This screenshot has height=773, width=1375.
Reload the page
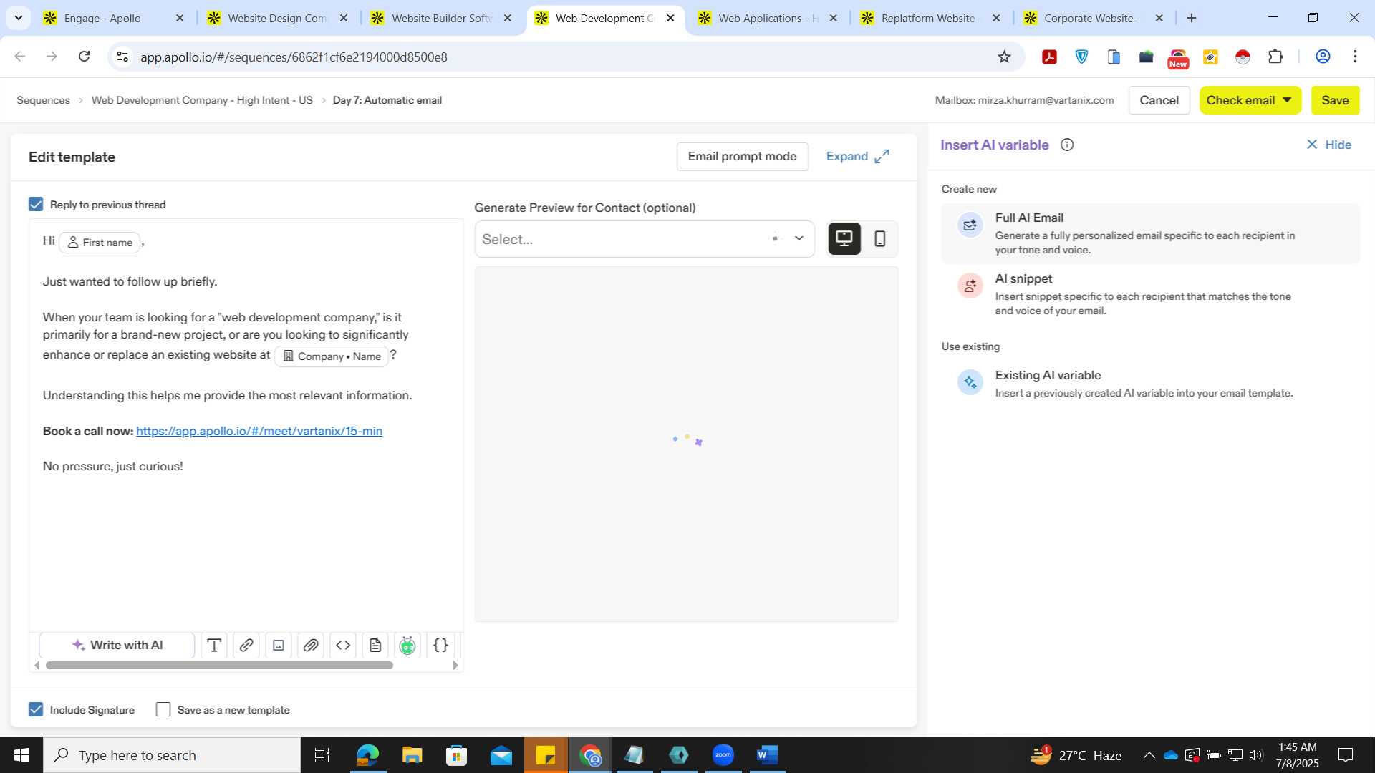(84, 57)
